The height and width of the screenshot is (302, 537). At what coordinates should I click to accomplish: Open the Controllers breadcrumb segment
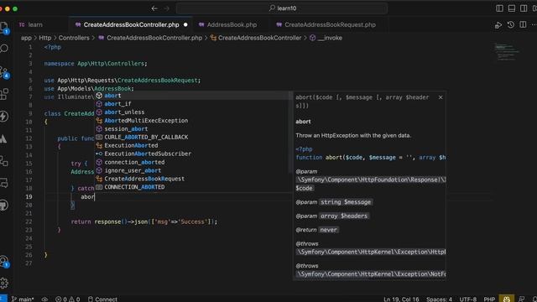74,38
